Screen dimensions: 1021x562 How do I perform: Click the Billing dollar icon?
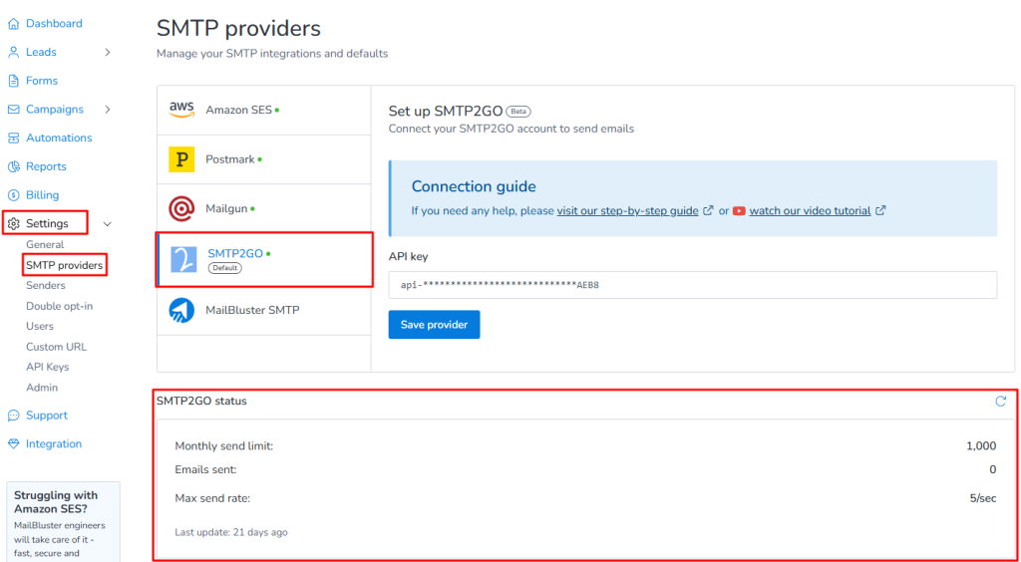[x=13, y=195]
